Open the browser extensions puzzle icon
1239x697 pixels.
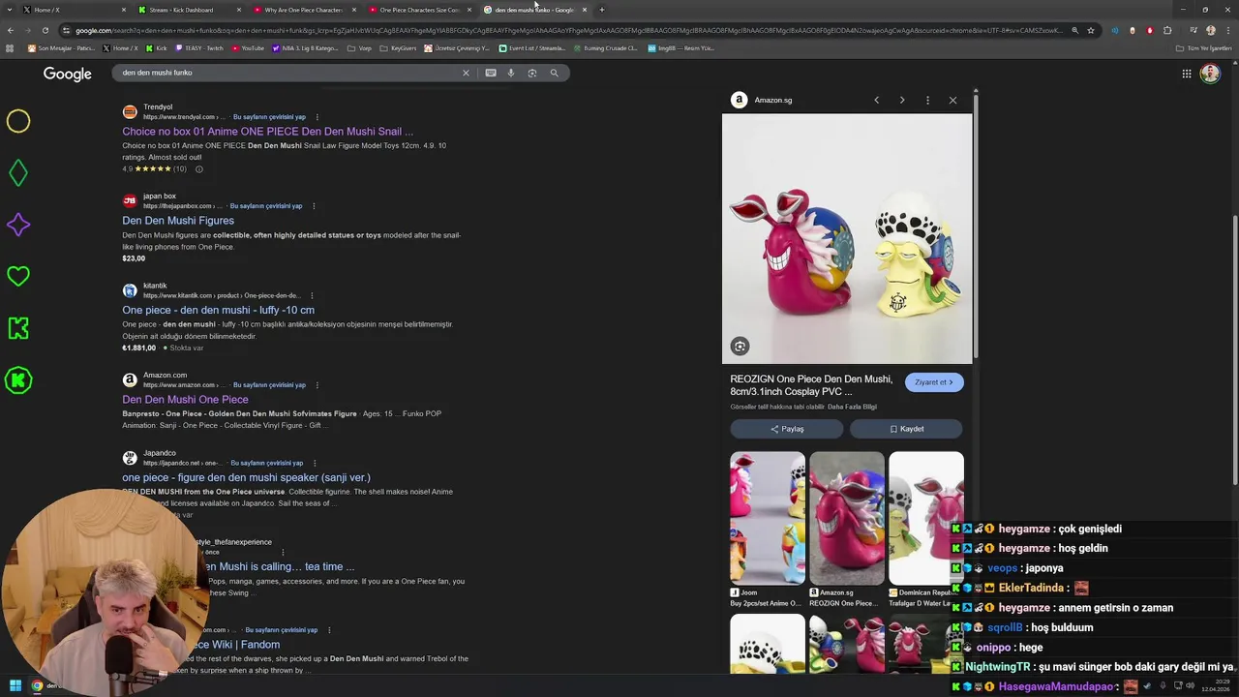1167,30
